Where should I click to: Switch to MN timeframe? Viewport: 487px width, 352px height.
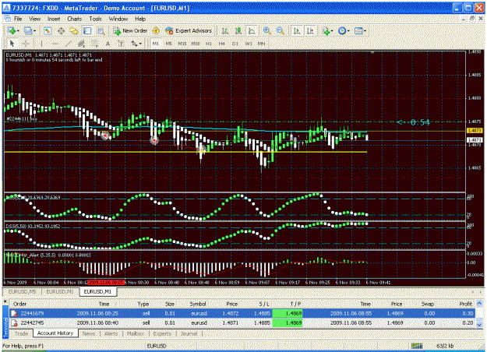(262, 44)
